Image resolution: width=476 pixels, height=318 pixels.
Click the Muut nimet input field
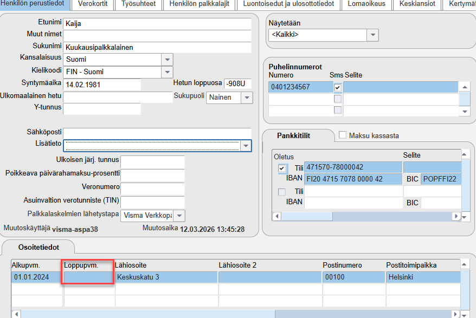coord(157,36)
